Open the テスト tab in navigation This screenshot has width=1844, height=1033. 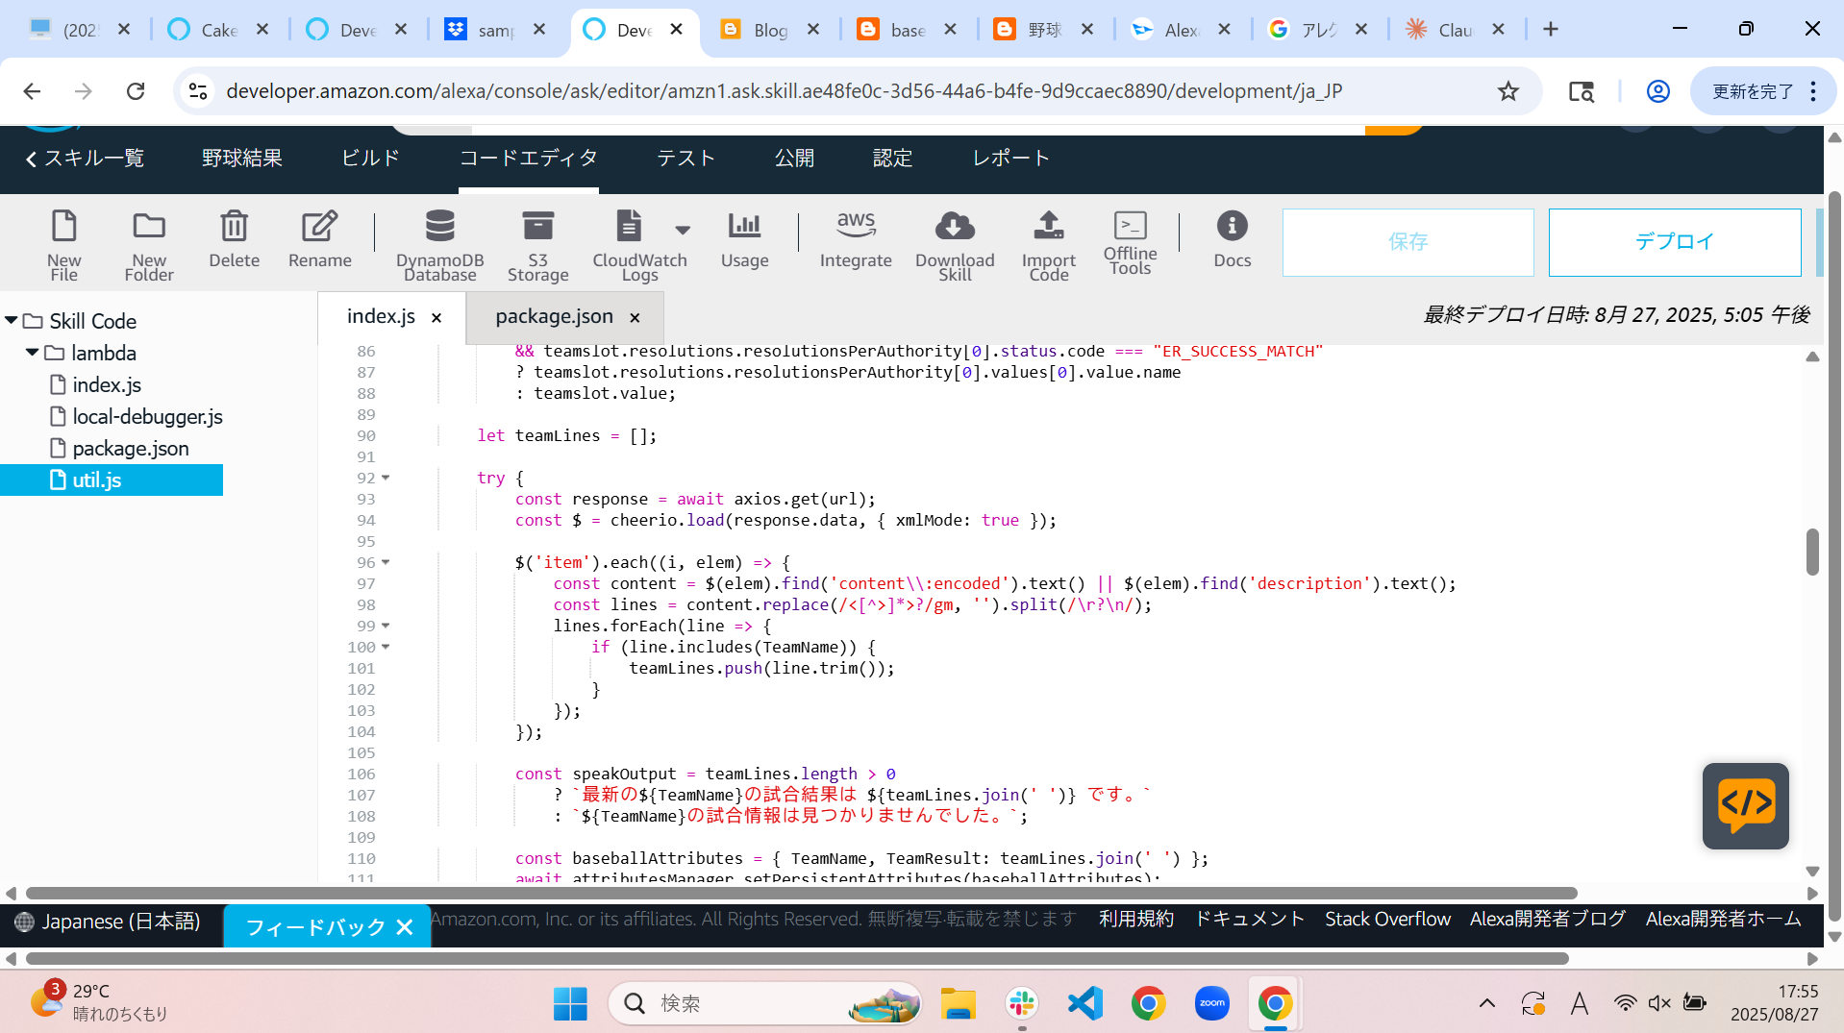click(x=685, y=159)
